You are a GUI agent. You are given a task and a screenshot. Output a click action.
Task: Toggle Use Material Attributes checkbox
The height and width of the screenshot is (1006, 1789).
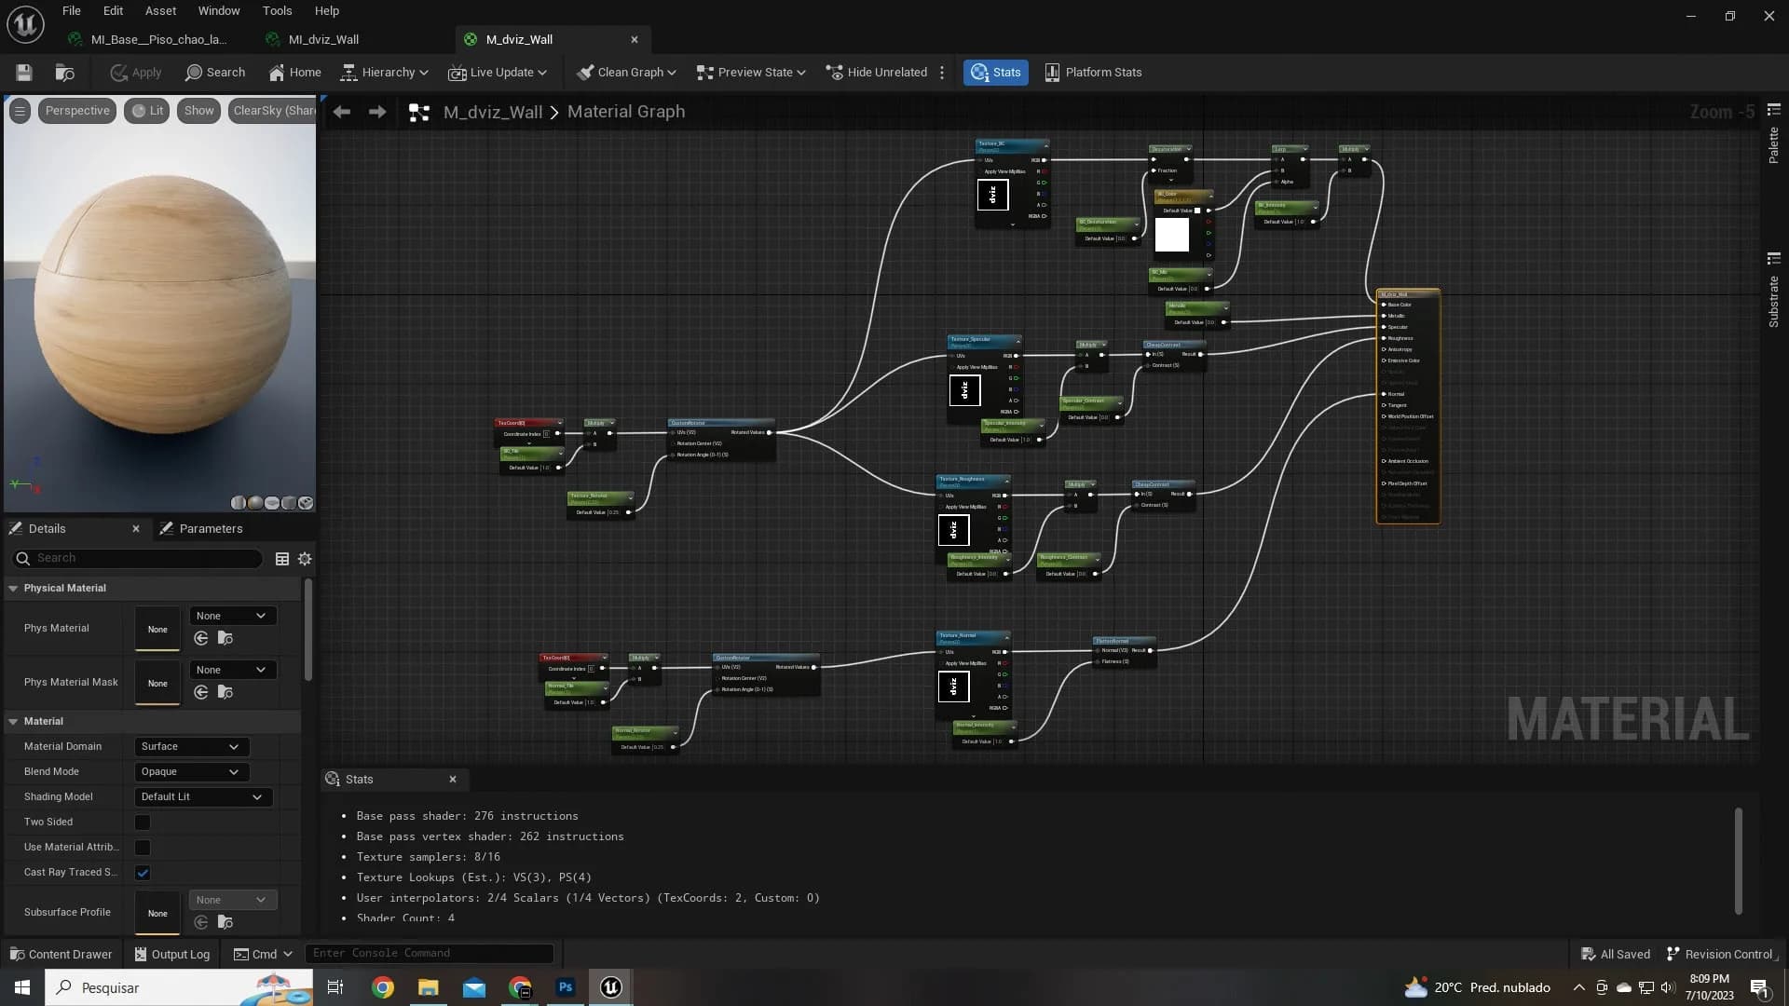(143, 848)
